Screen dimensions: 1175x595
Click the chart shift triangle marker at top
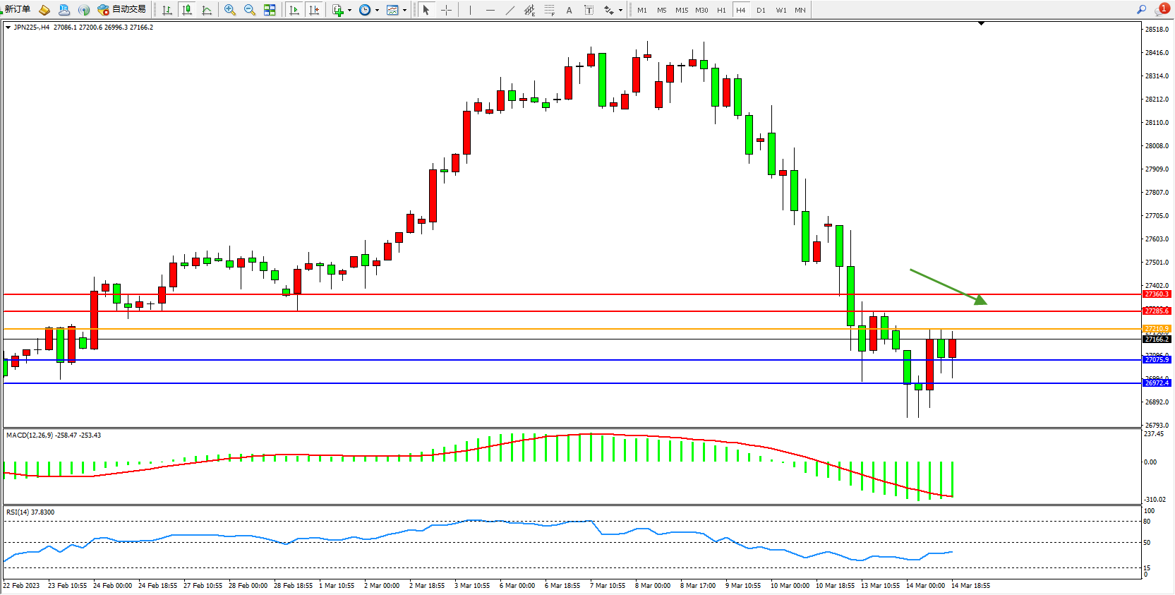(x=981, y=24)
